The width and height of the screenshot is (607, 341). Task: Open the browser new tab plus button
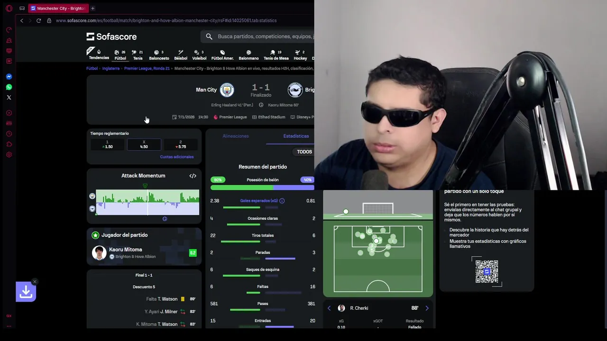[x=92, y=8]
